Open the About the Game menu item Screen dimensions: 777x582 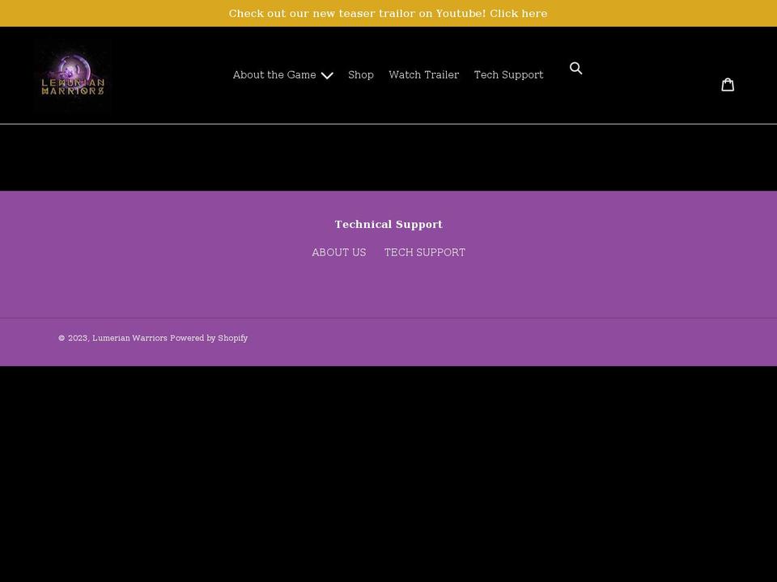click(x=274, y=74)
